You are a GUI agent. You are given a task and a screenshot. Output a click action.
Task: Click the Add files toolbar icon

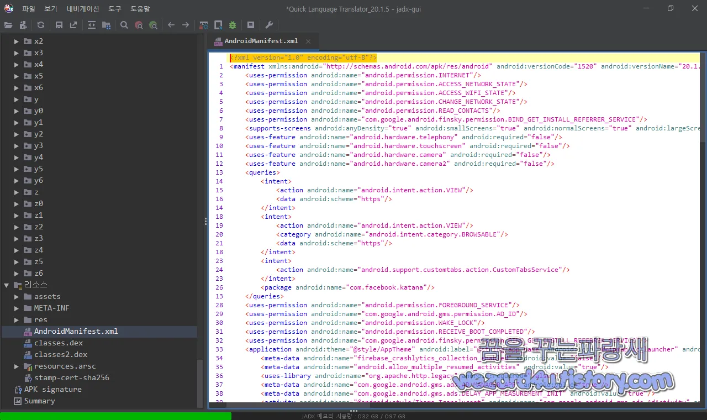(x=23, y=25)
